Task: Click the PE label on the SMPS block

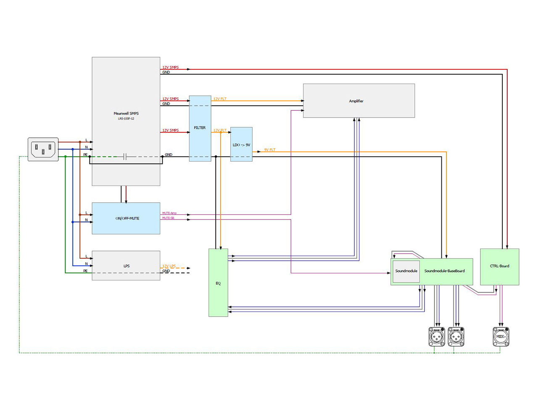Action: [x=85, y=155]
